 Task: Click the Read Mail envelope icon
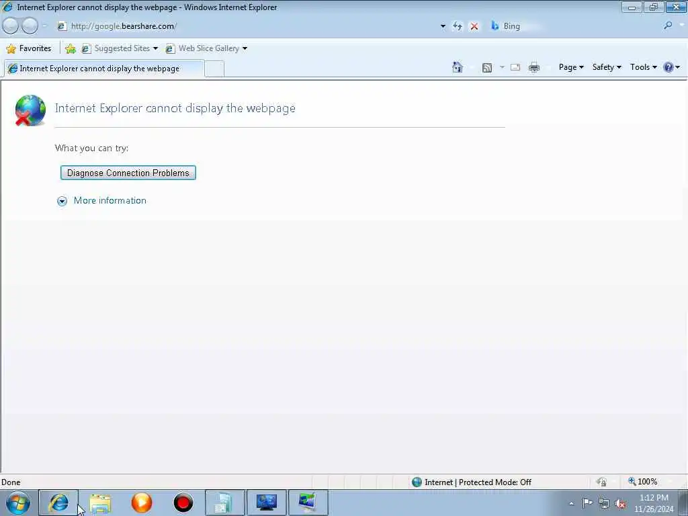coord(515,67)
